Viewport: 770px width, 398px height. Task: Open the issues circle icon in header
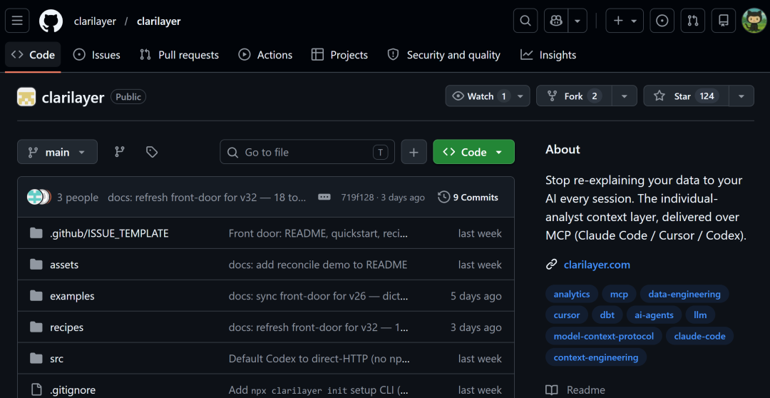click(662, 21)
